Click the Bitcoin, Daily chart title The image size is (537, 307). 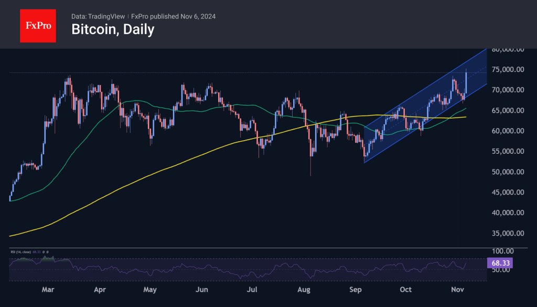(113, 29)
